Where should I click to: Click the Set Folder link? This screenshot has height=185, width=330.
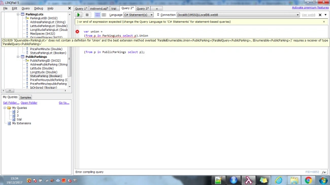[x=11, y=103]
